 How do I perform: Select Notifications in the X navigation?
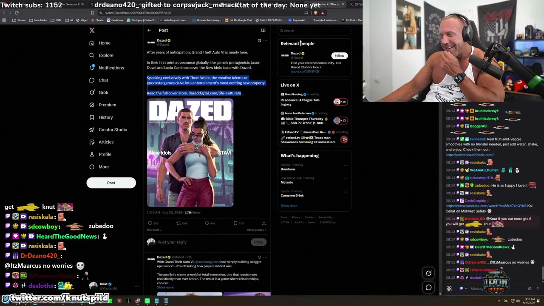(111, 68)
